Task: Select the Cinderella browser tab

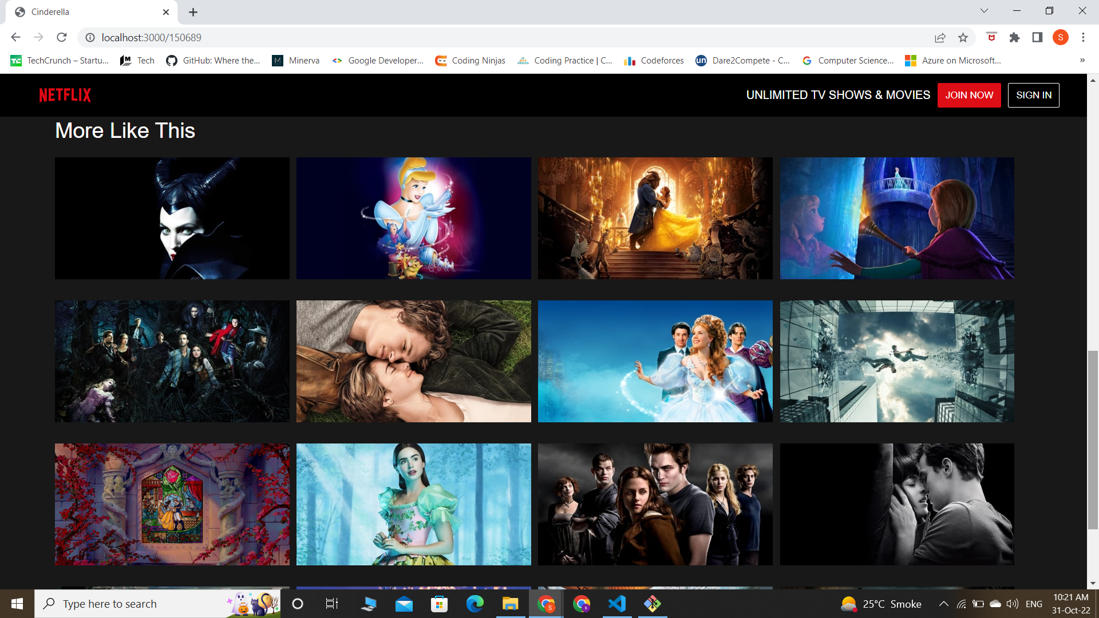Action: (86, 11)
